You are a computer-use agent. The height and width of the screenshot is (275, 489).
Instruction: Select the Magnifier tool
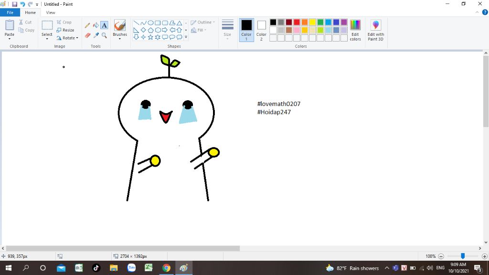pos(104,35)
